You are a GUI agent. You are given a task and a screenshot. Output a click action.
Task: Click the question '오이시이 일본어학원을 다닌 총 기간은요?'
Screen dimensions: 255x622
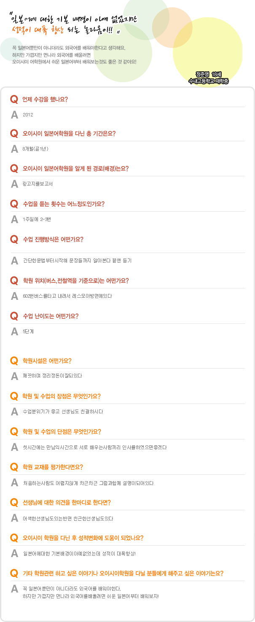point(69,134)
